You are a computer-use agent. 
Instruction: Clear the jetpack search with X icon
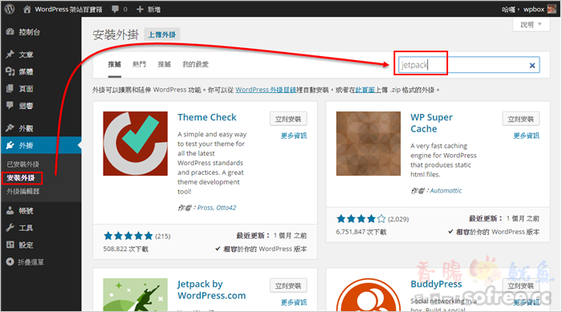[532, 65]
